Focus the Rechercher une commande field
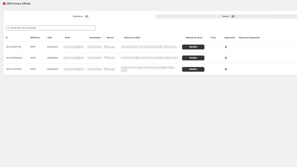The width and height of the screenshot is (297, 167). pos(51,28)
